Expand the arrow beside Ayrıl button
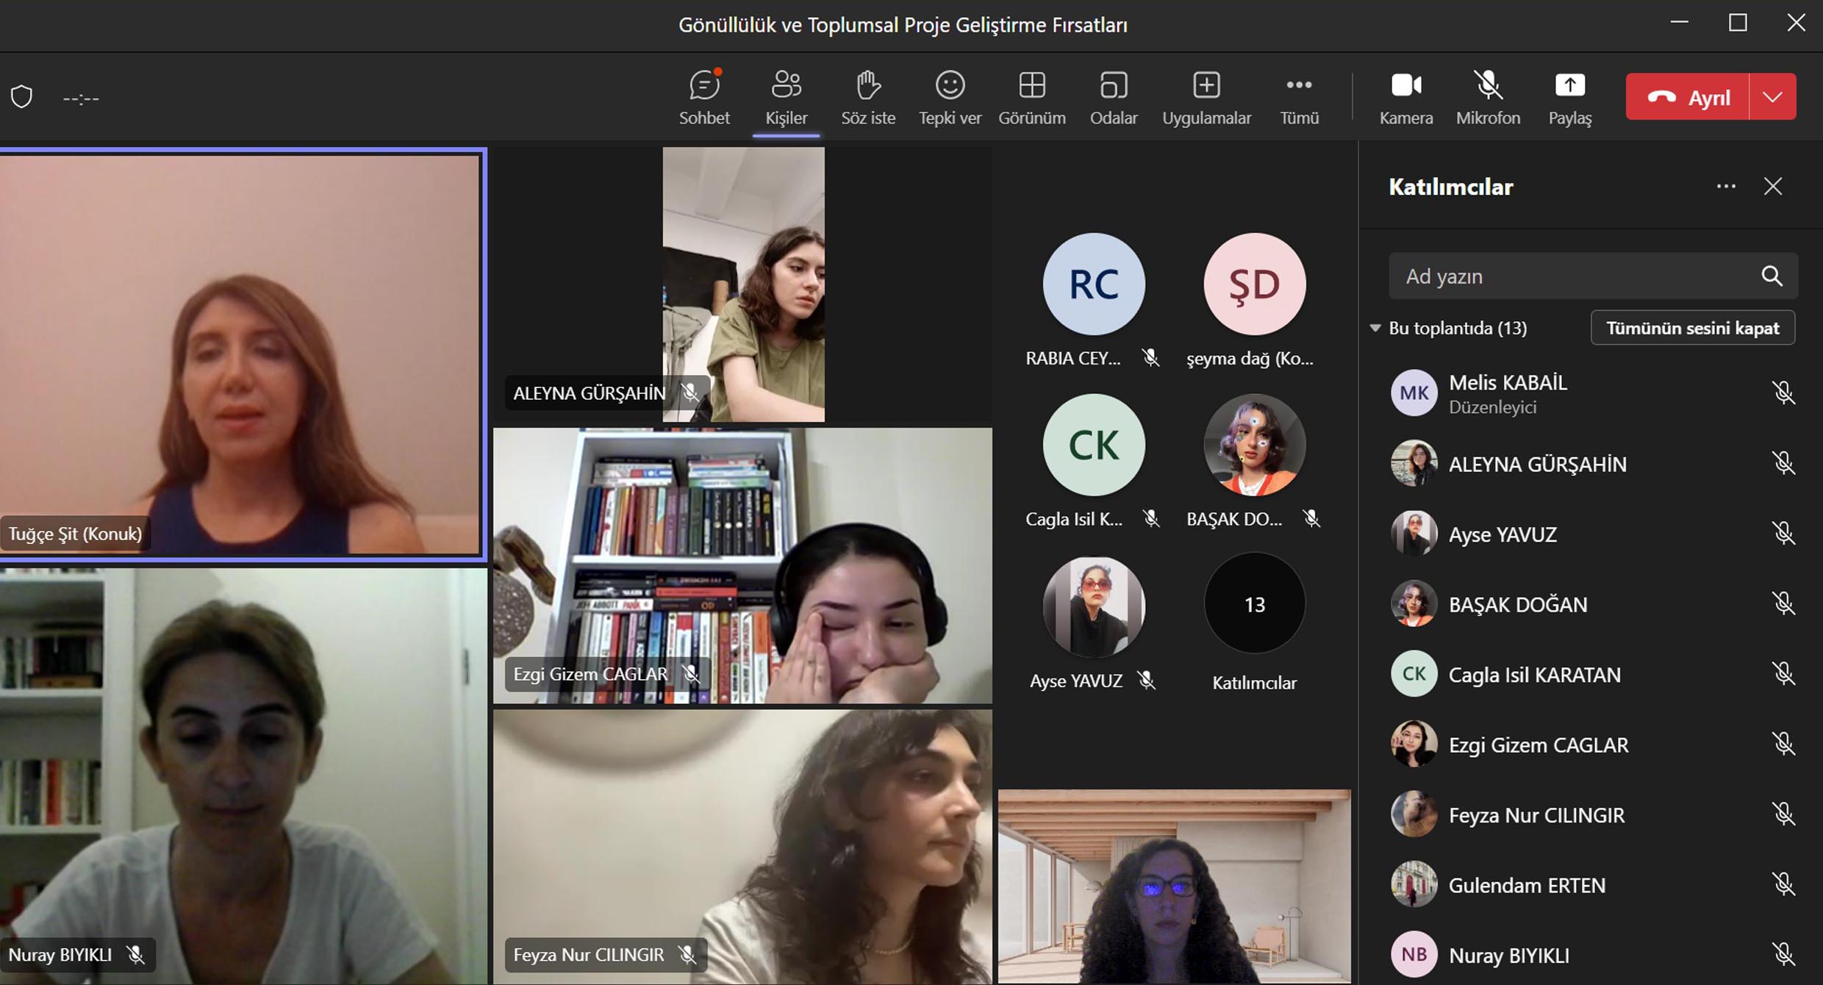The width and height of the screenshot is (1823, 985). [1772, 97]
